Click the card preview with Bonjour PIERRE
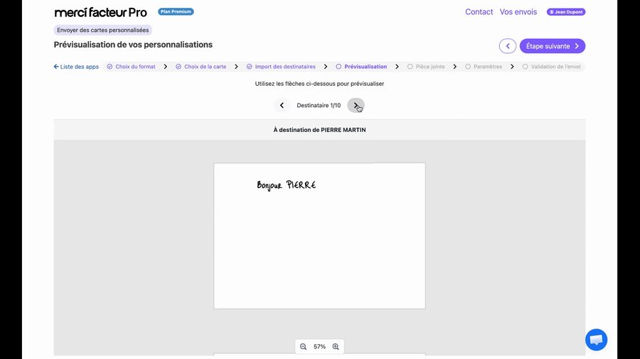The height and width of the screenshot is (359, 640). click(319, 236)
